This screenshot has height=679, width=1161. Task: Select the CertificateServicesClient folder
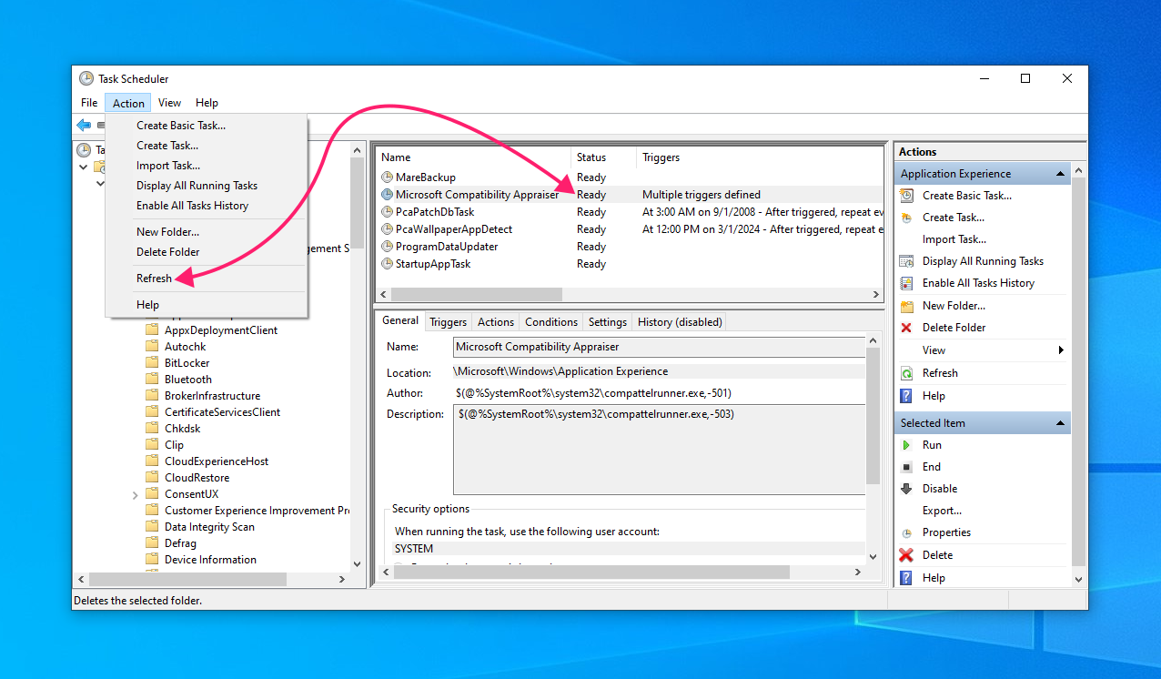pyautogui.click(x=222, y=412)
